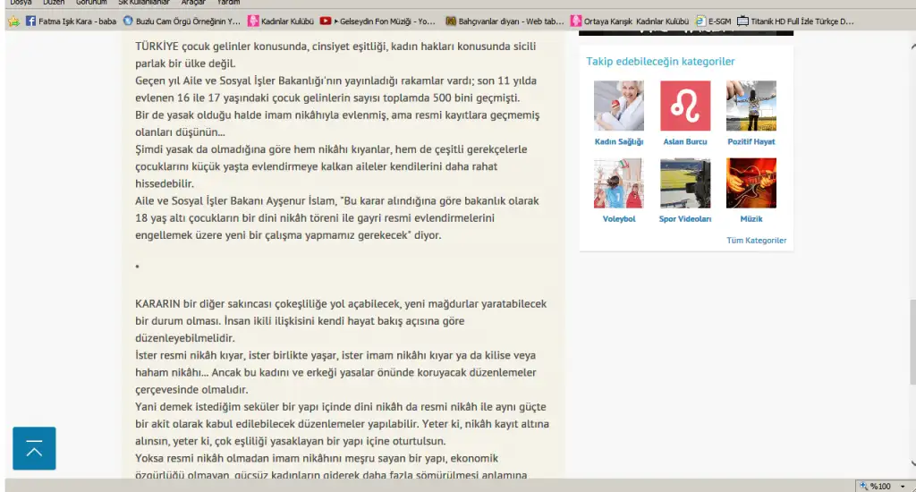This screenshot has width=916, height=492.
Task: Click the Müzik link label
Action: click(x=751, y=218)
